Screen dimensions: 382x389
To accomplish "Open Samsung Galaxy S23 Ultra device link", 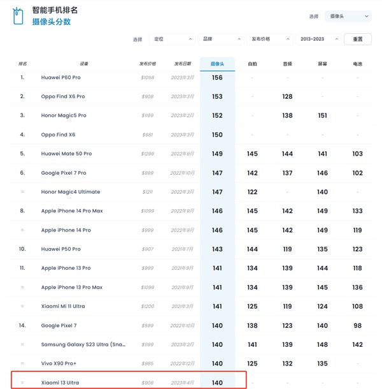I will (83, 344).
